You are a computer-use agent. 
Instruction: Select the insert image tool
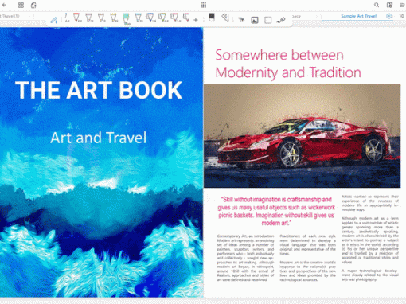255,20
